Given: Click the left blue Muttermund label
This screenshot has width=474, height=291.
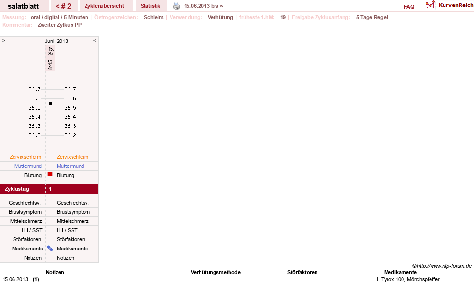Looking at the screenshot, I should 28,166.
